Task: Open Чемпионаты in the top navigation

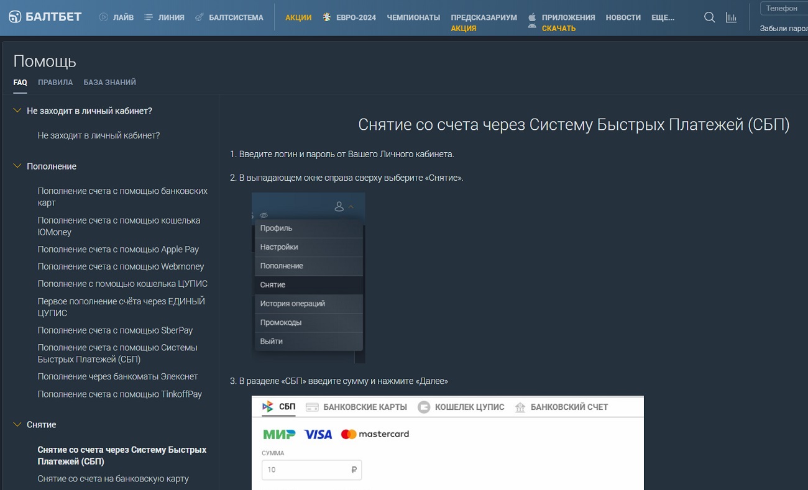Action: 413,17
